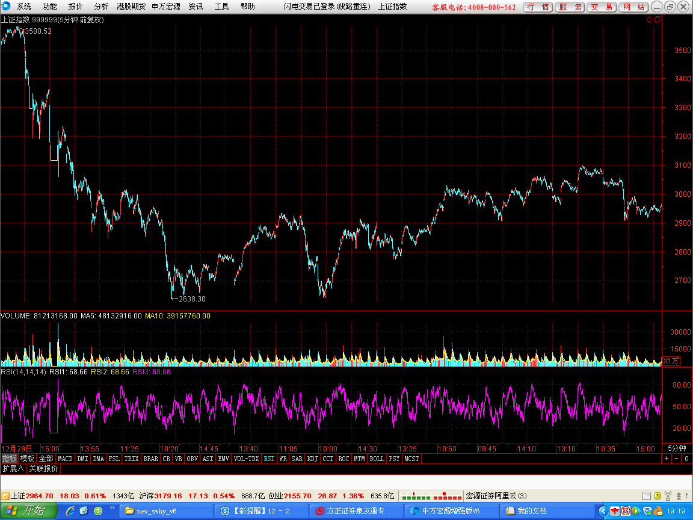This screenshot has width=693, height=520.
Task: Select the 模板 tab
Action: point(28,459)
